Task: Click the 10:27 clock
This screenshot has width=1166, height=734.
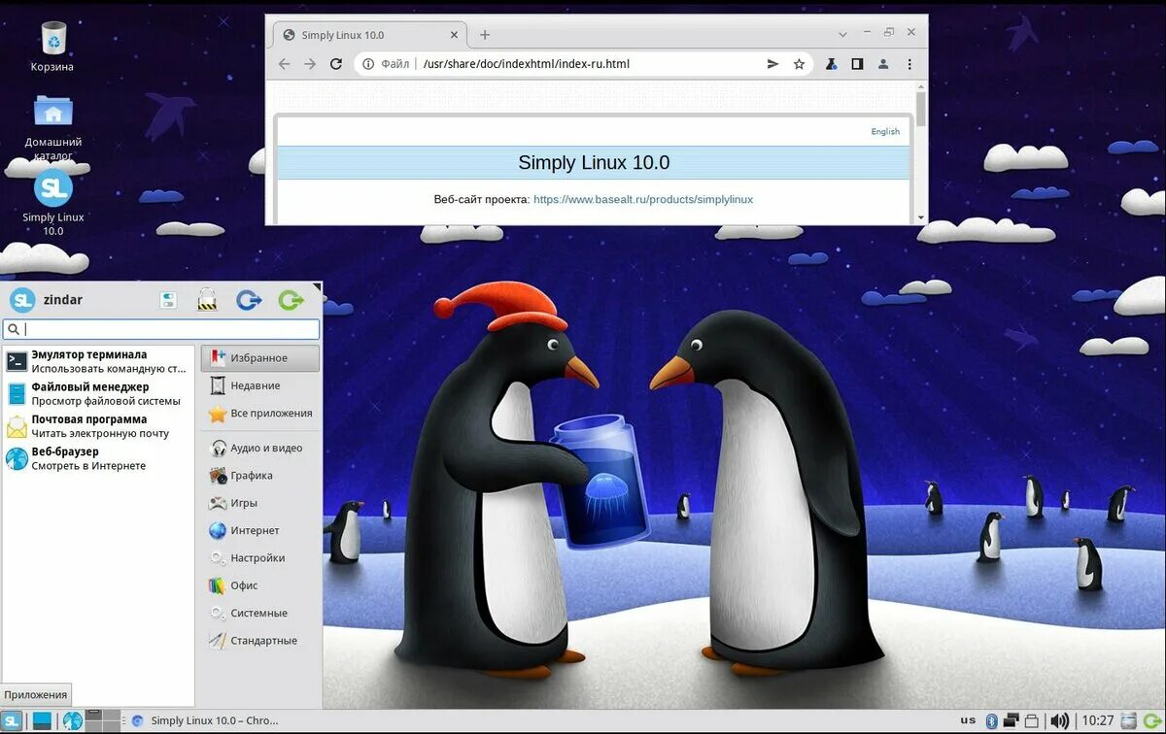Action: 1098,720
